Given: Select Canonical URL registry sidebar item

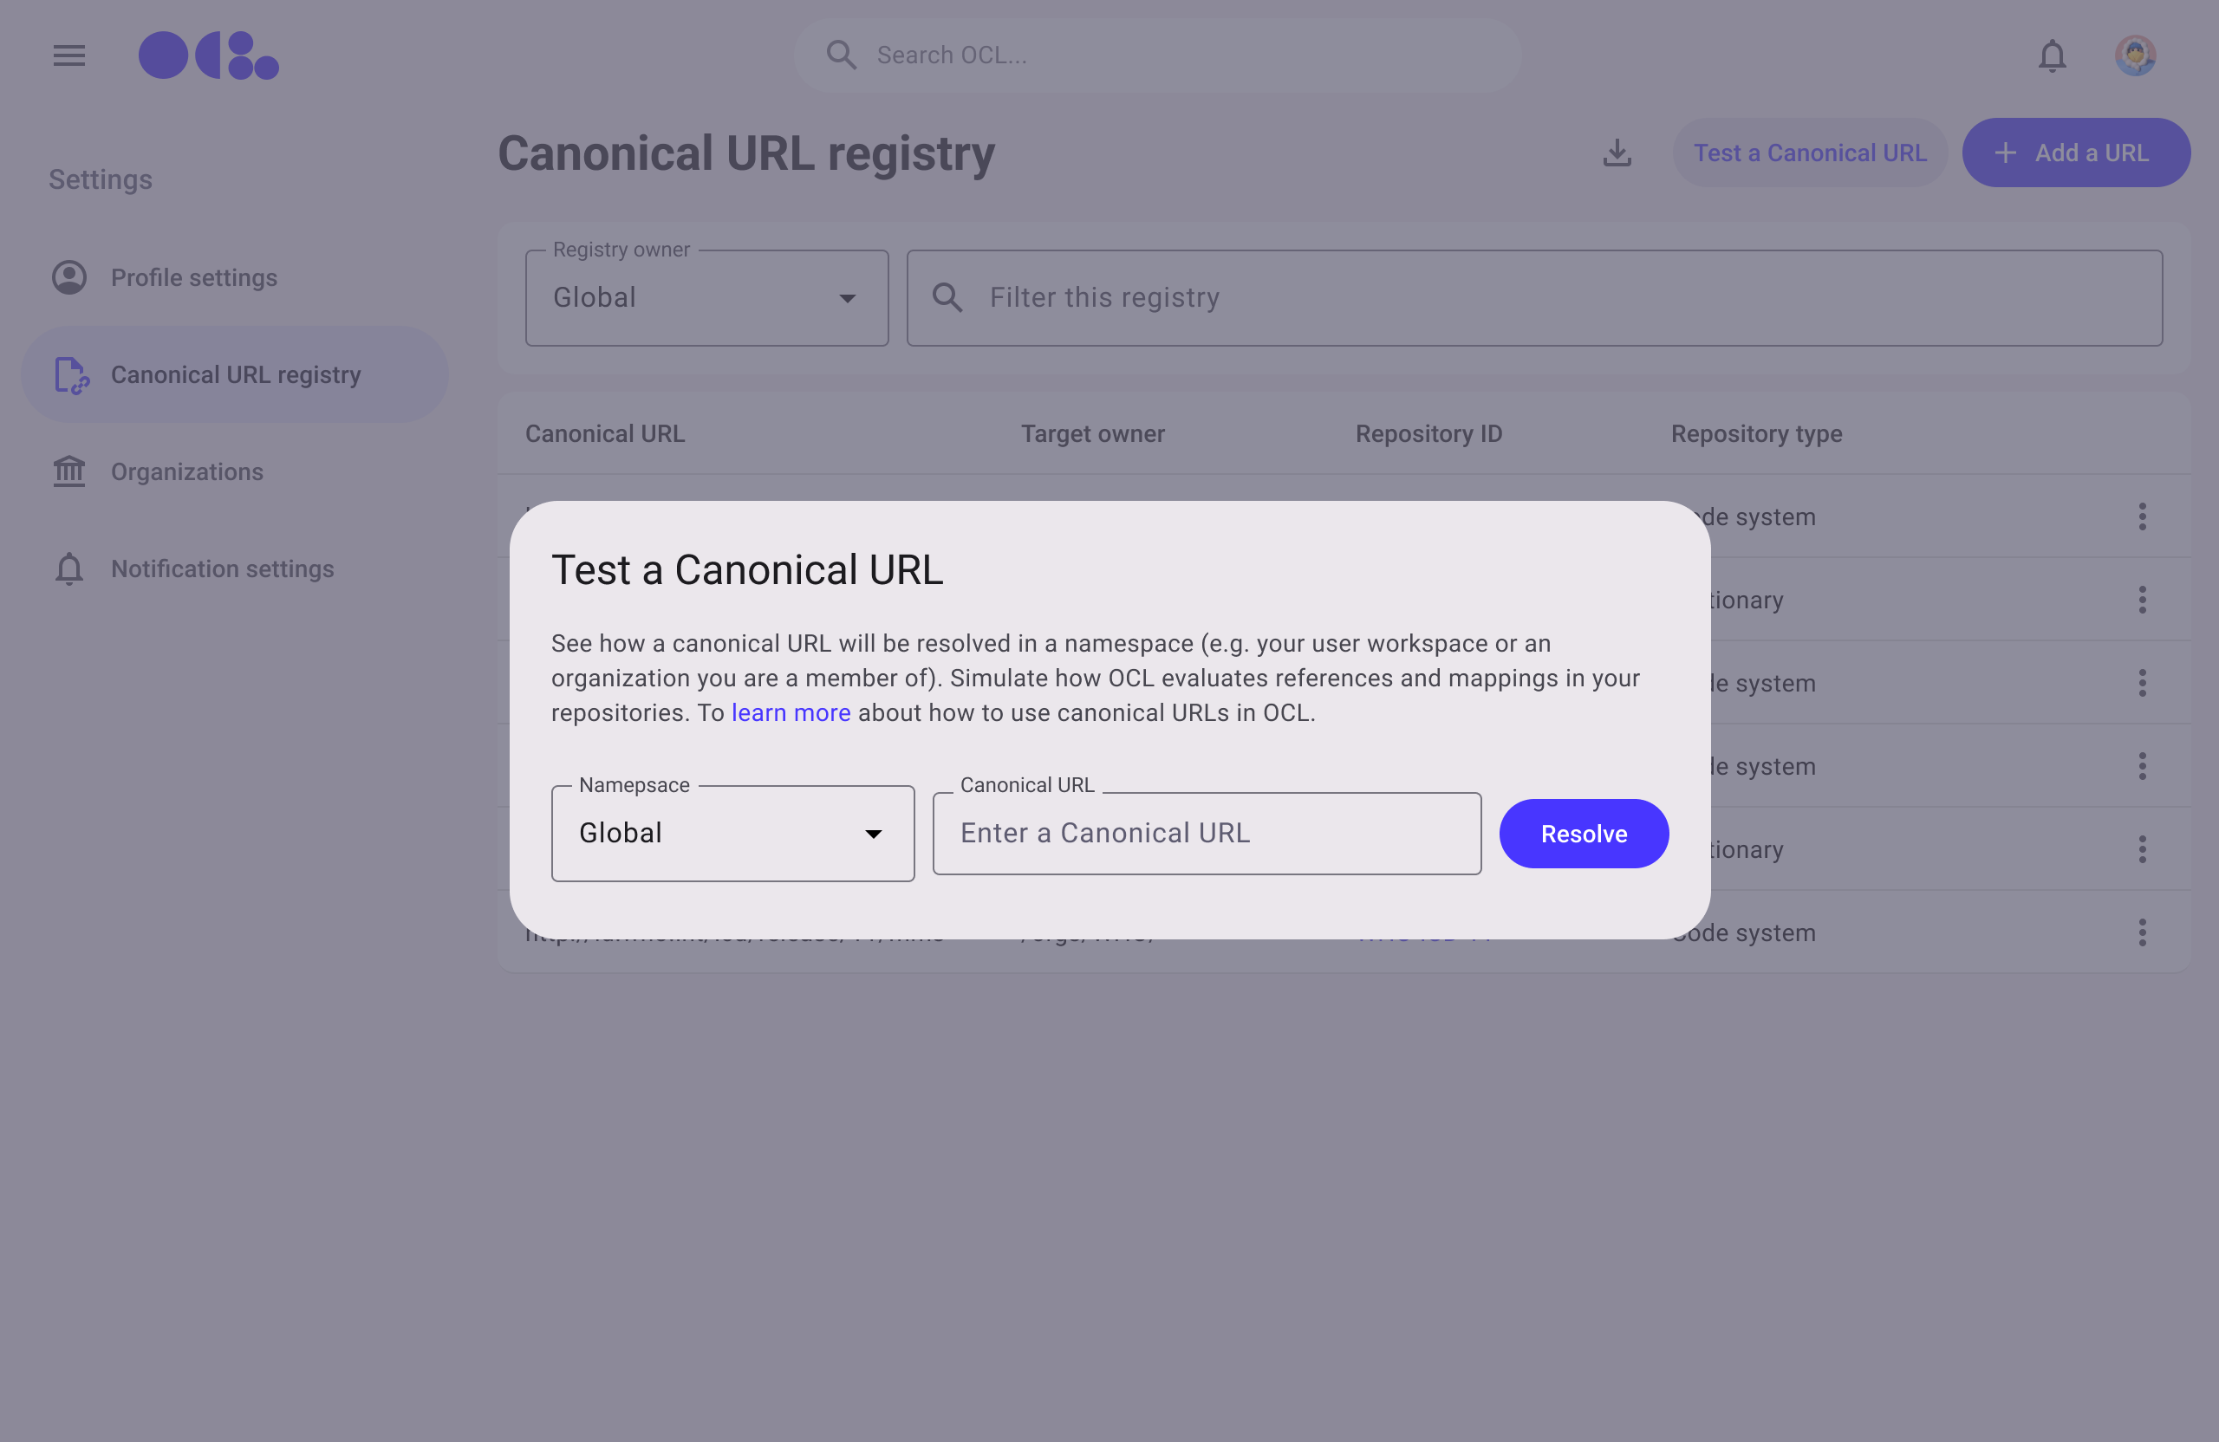Looking at the screenshot, I should tap(235, 374).
